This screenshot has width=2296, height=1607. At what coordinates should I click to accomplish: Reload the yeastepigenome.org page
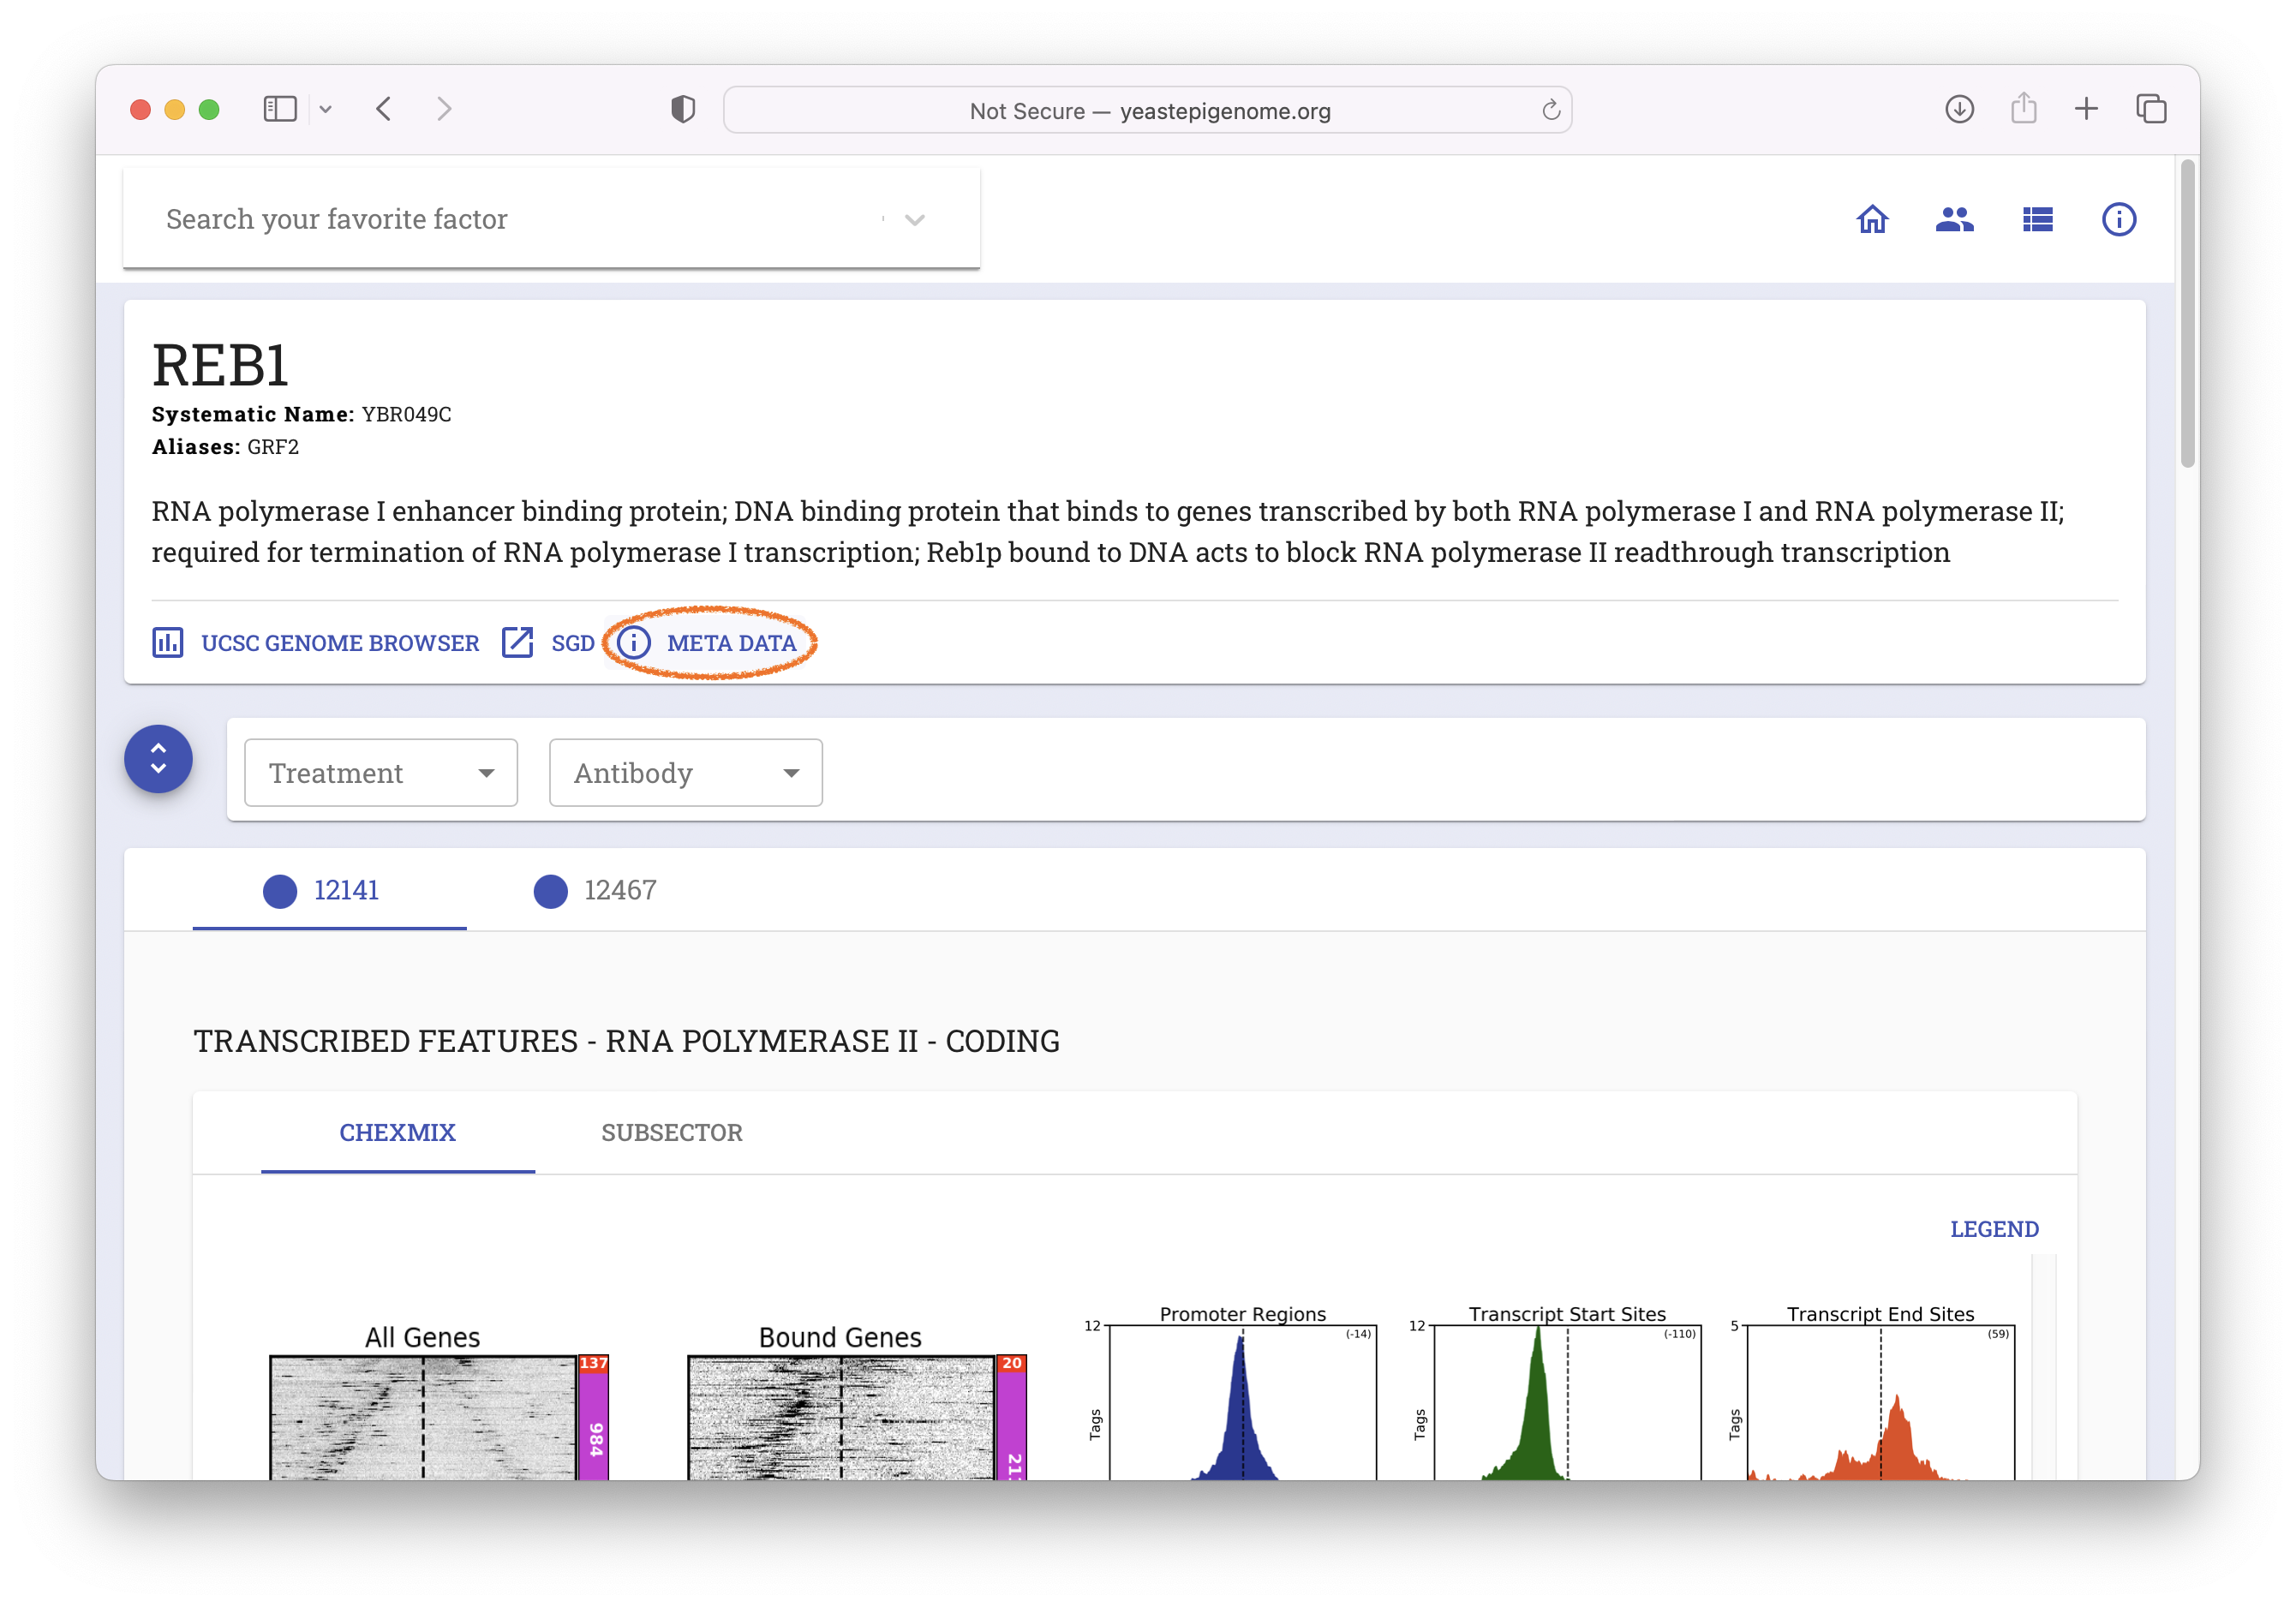click(1550, 110)
